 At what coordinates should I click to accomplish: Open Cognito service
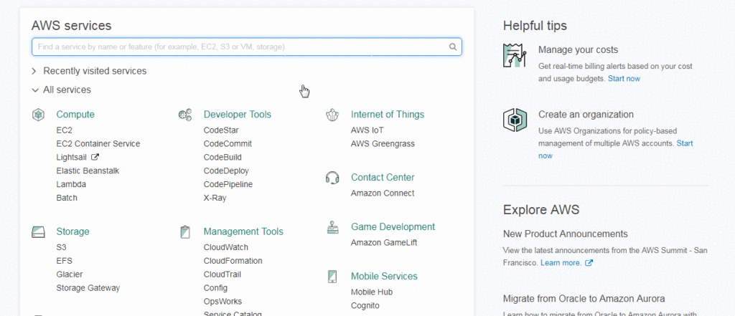coord(365,306)
